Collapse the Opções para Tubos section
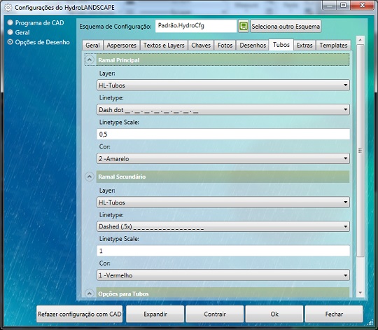The height and width of the screenshot is (330, 378). click(x=90, y=294)
